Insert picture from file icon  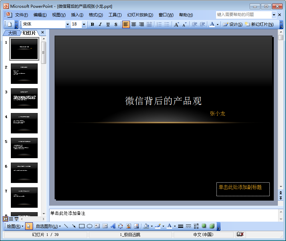136,226
